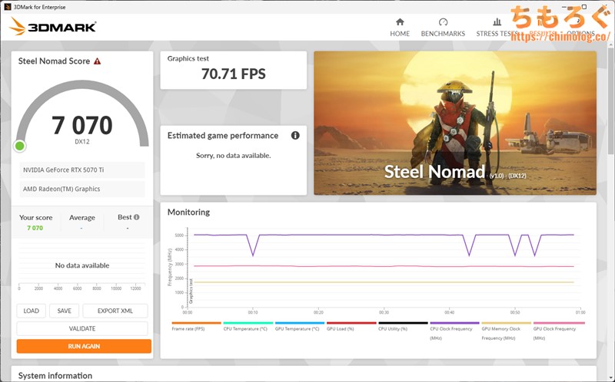Select the NVIDIA GeForce RTX 5070 Ti entry

(81, 170)
